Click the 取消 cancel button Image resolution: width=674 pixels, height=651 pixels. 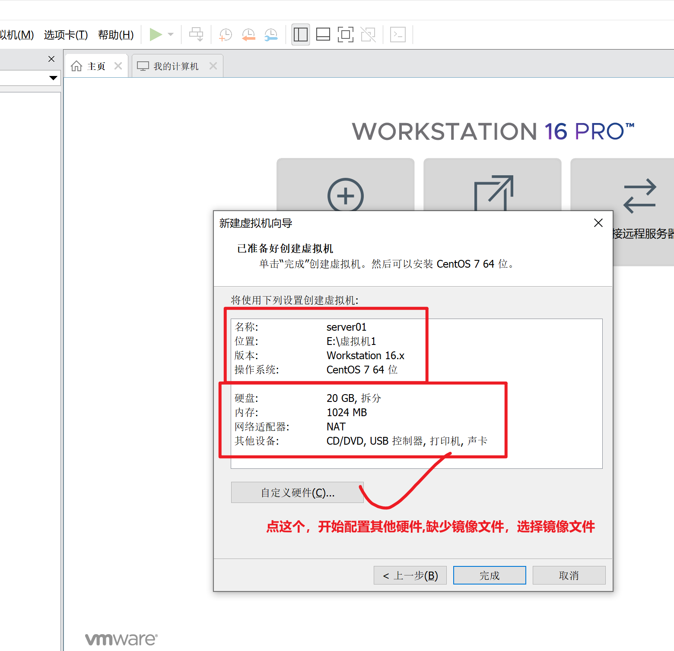pos(569,575)
